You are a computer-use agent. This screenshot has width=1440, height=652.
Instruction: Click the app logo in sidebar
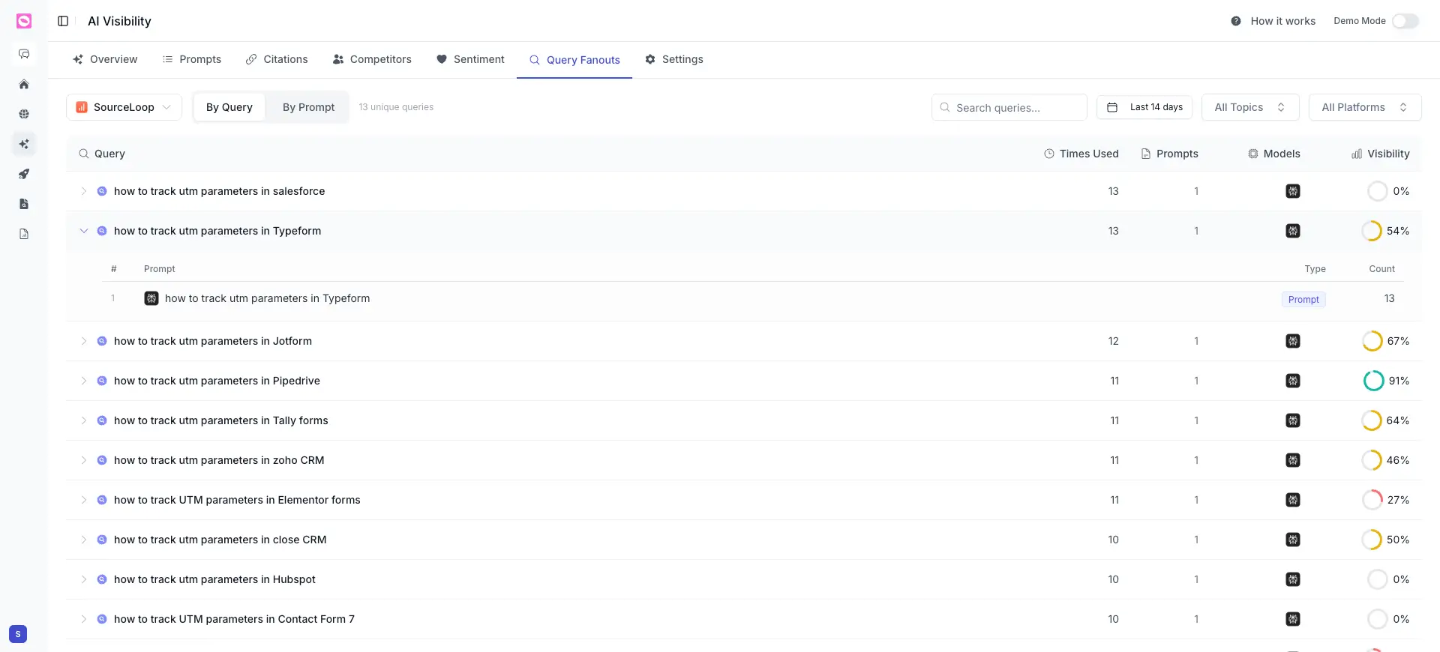(x=24, y=21)
